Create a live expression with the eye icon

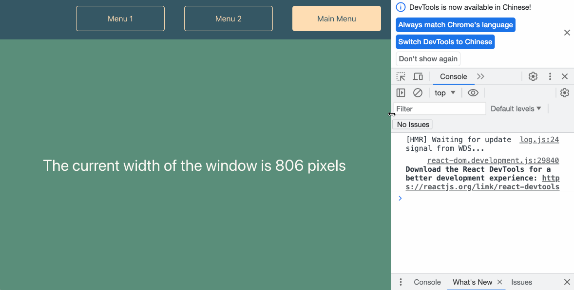(x=473, y=93)
